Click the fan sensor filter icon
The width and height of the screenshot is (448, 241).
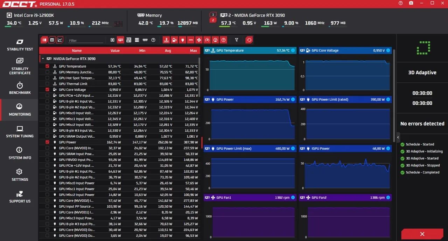199,40
